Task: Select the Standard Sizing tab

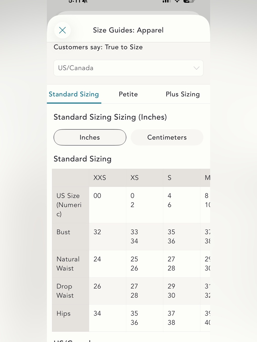Action: 74,94
